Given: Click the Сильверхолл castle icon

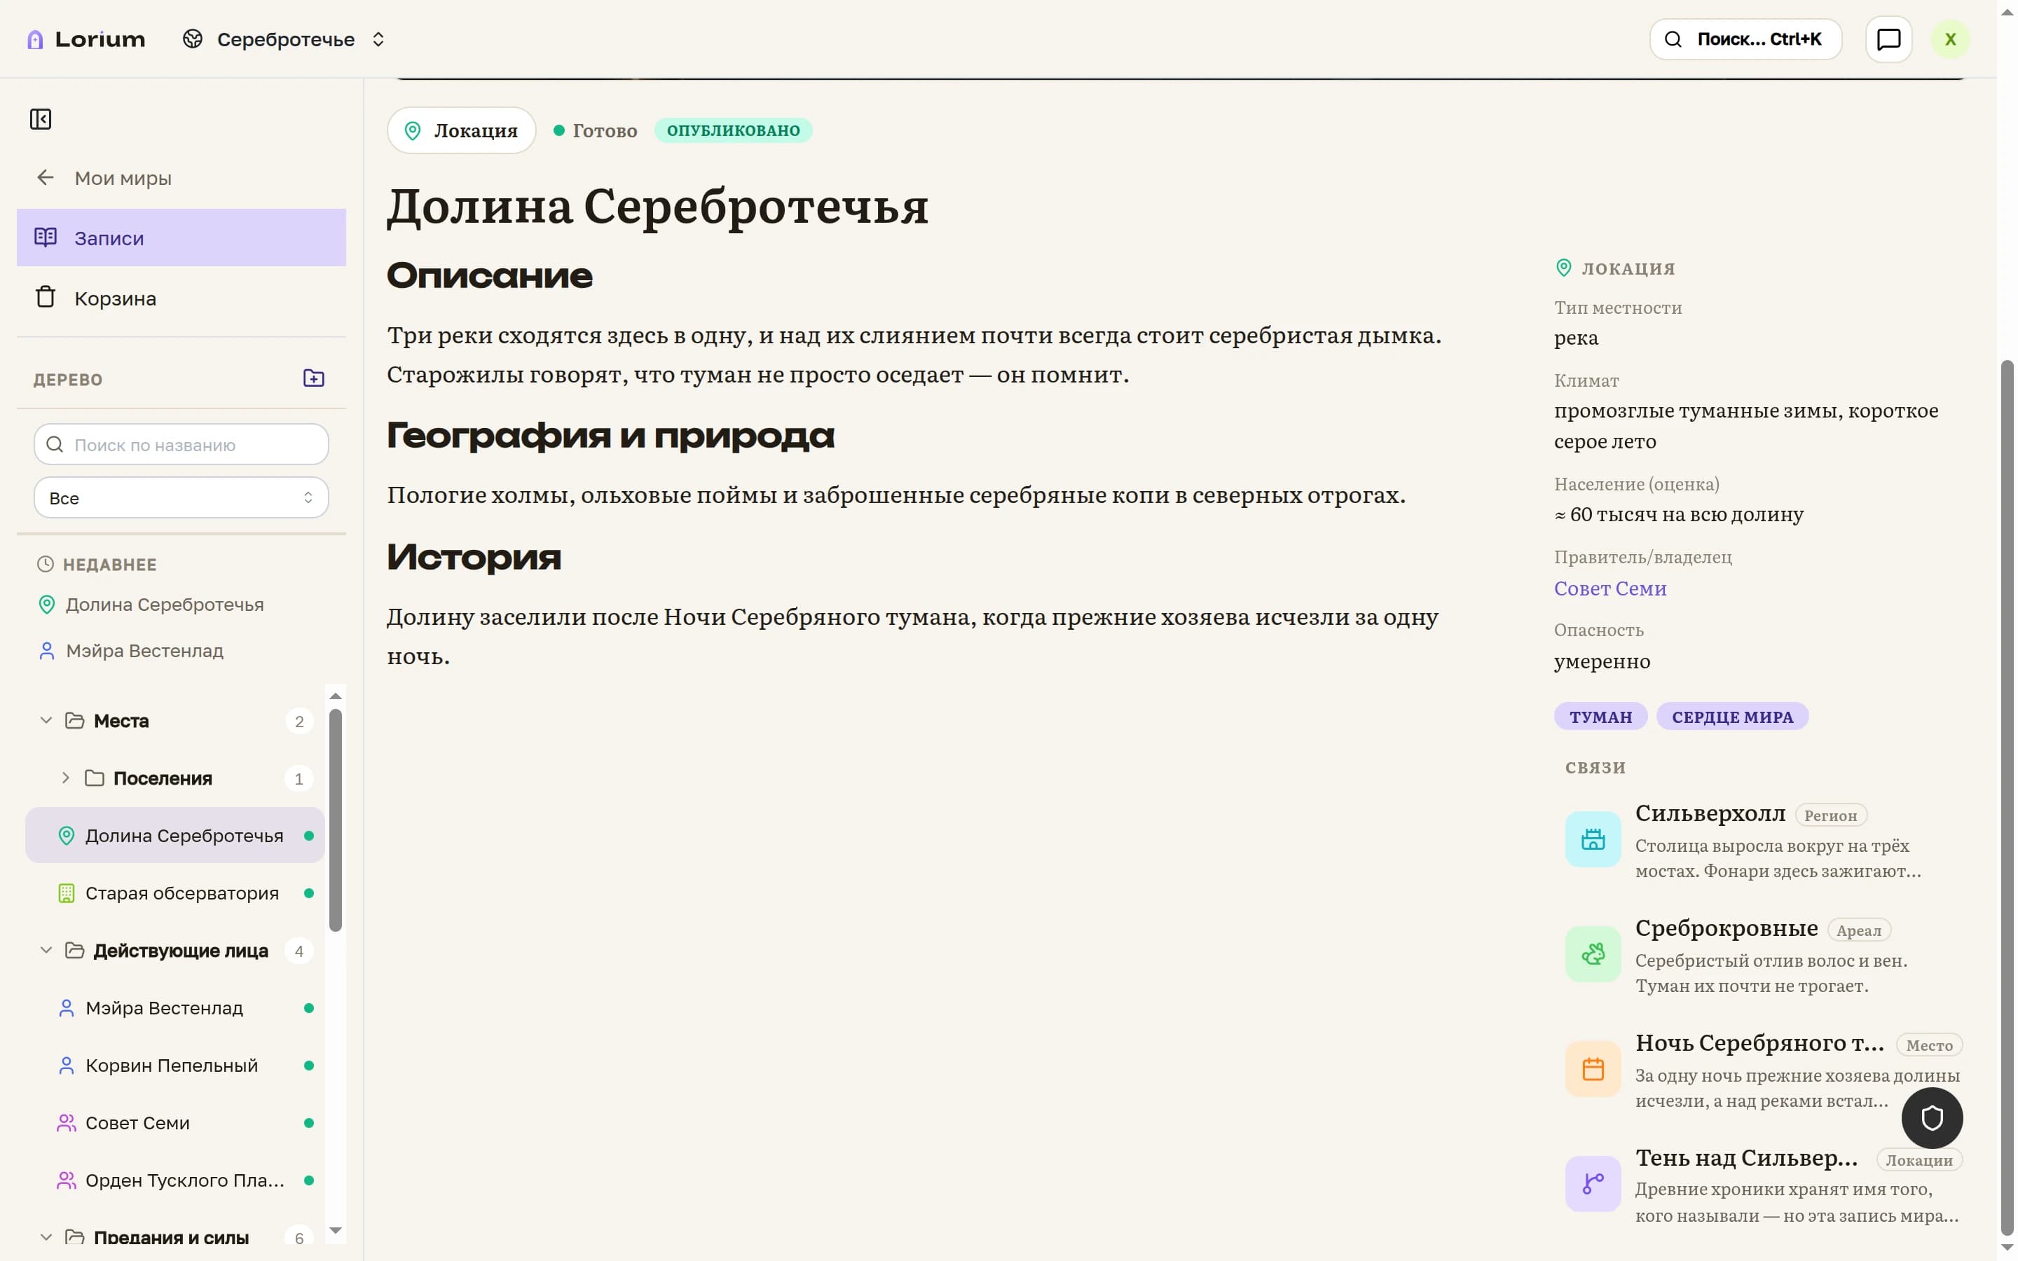Looking at the screenshot, I should click(1593, 840).
